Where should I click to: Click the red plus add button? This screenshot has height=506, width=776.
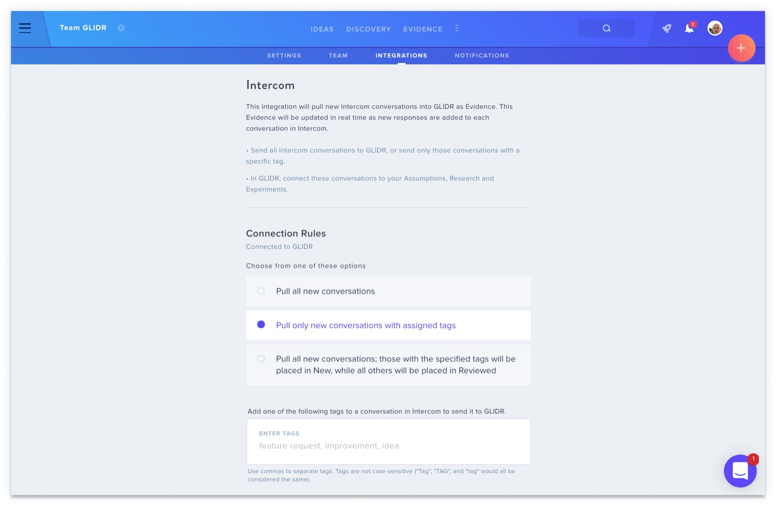pyautogui.click(x=741, y=48)
